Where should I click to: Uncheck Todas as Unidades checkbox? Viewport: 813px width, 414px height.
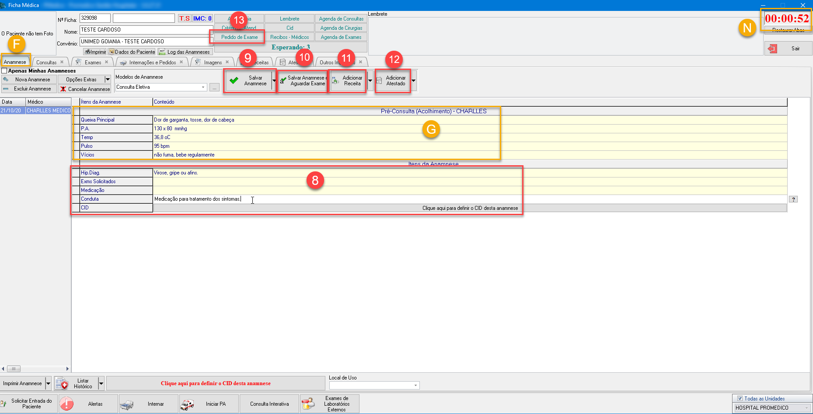click(740, 399)
